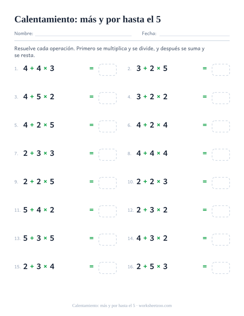The image size is (244, 316).
Task: Click answer box for problem 10
Action: (221, 183)
